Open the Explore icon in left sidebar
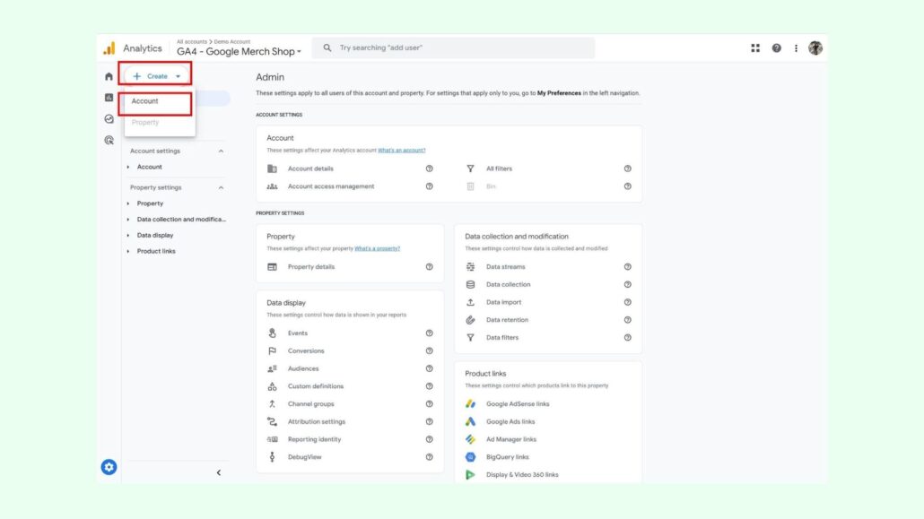This screenshot has height=519, width=924. point(109,118)
